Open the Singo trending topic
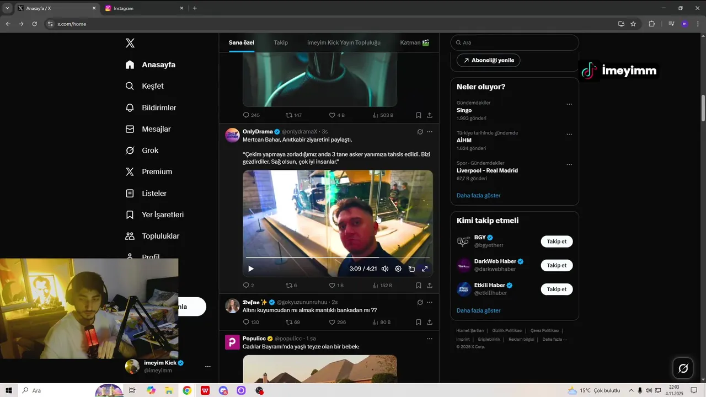Image resolution: width=706 pixels, height=397 pixels. [x=464, y=110]
